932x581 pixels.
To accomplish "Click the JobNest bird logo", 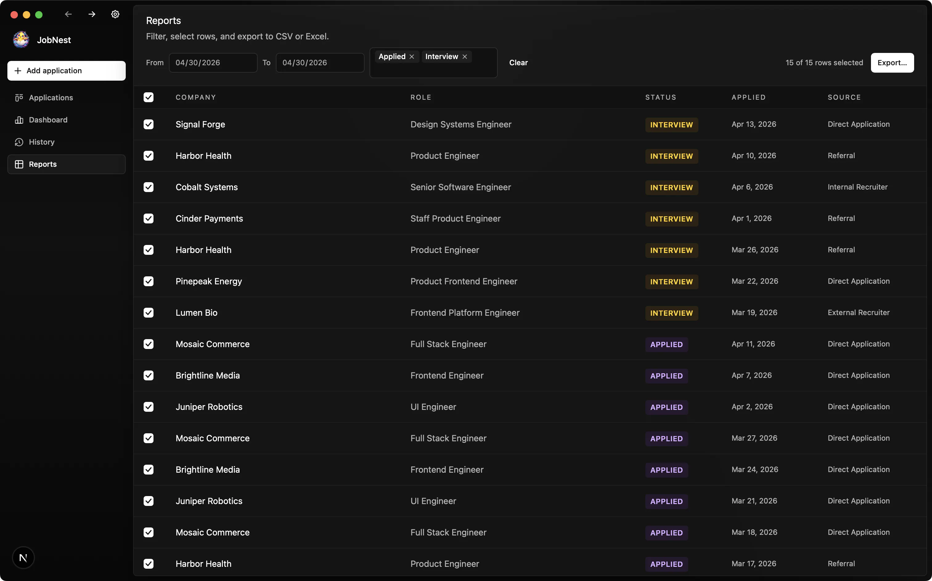I will [21, 40].
